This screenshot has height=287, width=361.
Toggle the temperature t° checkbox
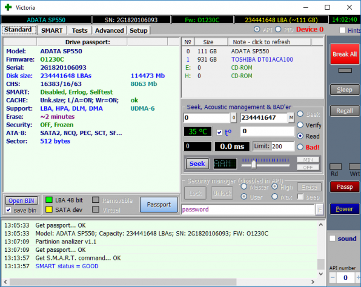pos(219,133)
